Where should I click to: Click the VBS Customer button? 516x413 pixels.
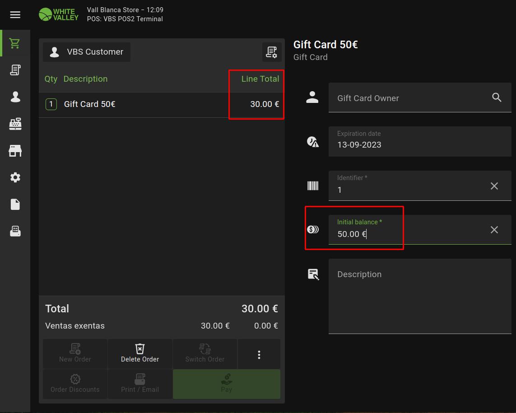(87, 52)
